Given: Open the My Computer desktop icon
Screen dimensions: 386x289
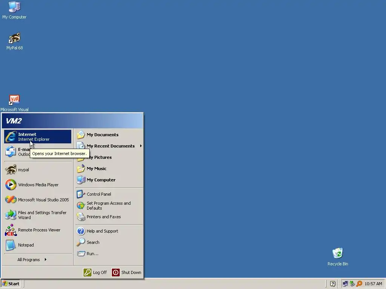Looking at the screenshot, I should [x=14, y=10].
